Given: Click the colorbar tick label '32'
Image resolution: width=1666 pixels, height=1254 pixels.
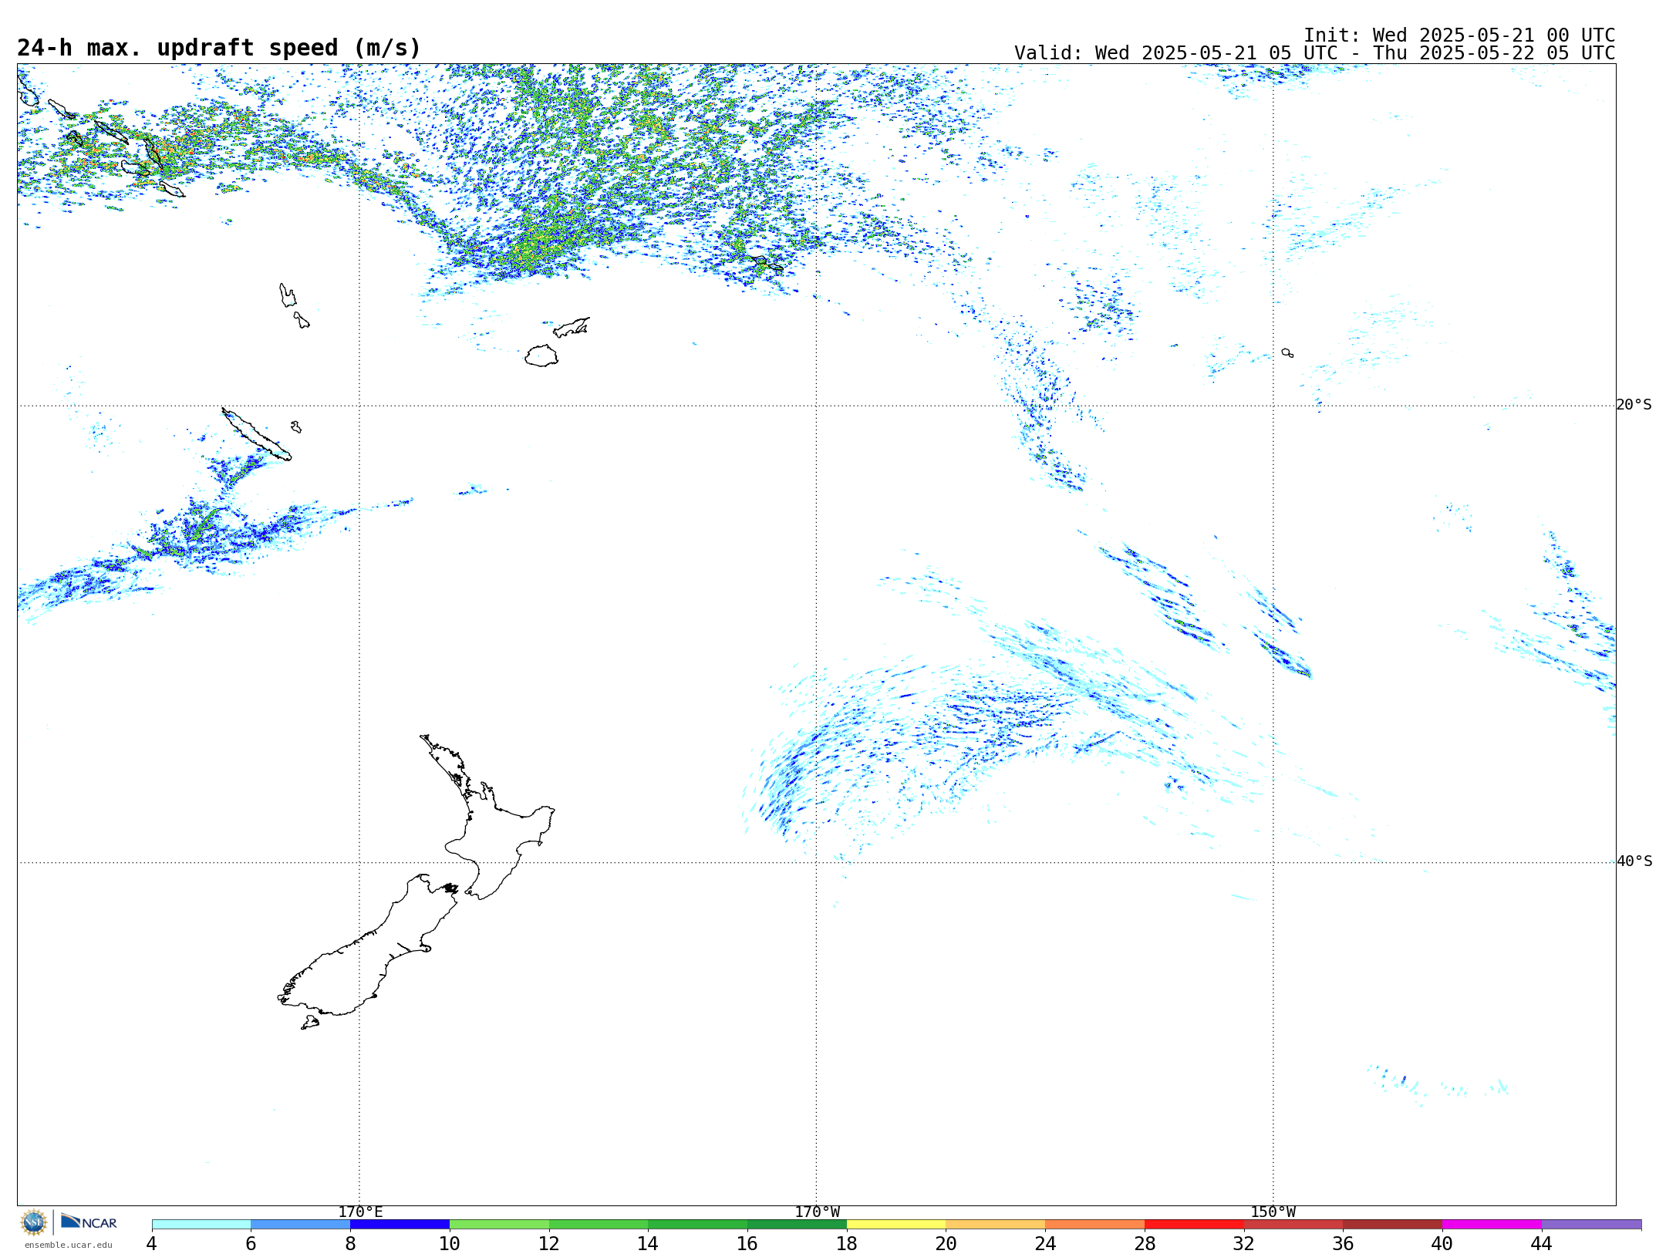Looking at the screenshot, I should [x=1243, y=1243].
